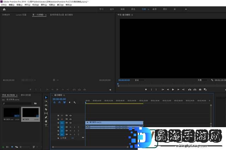226x150 pixels.
Task: Open the 标记(M) menu
Action: (x=35, y=5)
